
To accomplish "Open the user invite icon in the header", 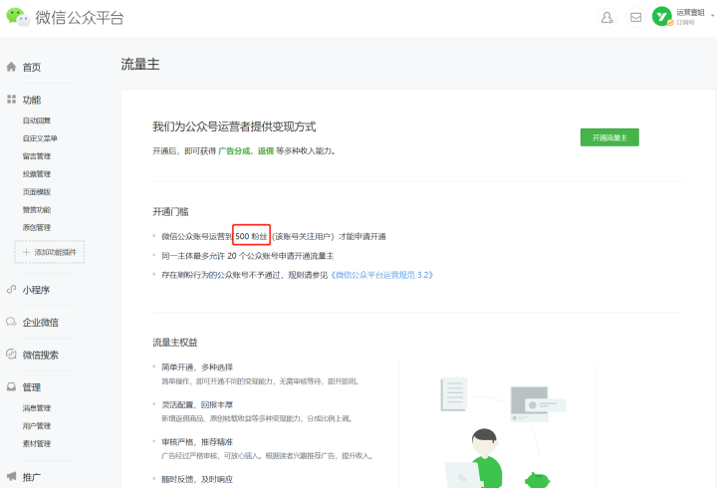I will pyautogui.click(x=606, y=18).
